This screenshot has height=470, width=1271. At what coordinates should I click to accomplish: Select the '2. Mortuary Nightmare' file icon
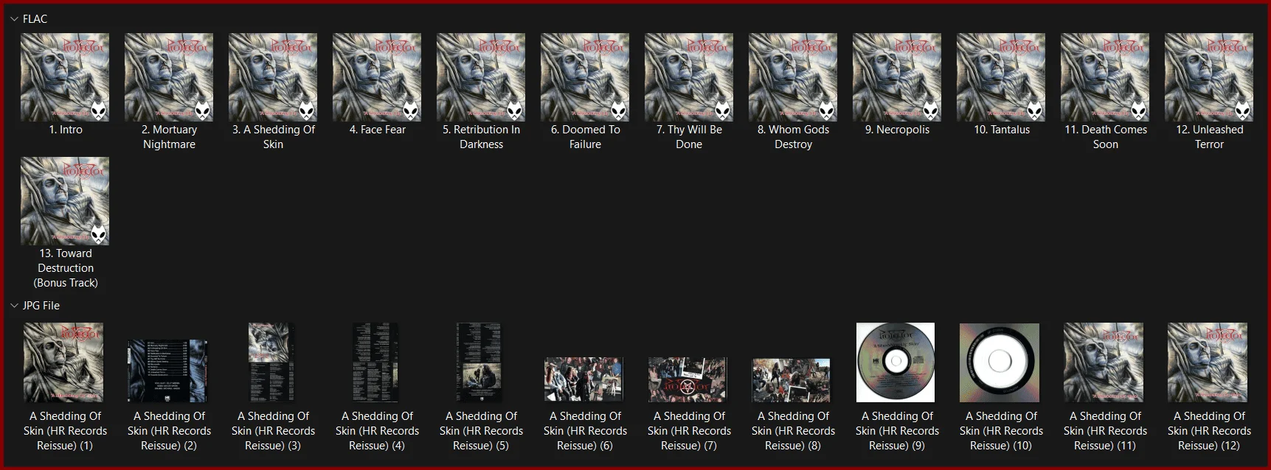click(x=169, y=77)
